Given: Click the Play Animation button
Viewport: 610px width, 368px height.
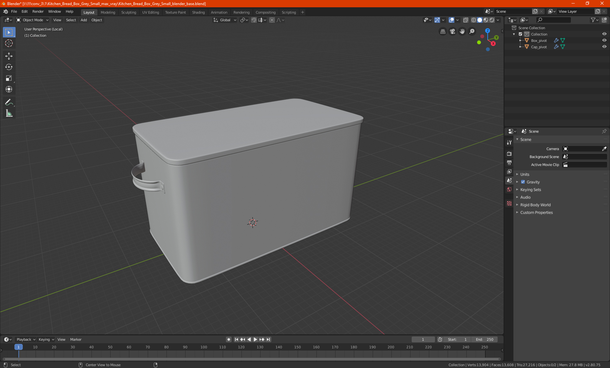Looking at the screenshot, I should 255,339.
